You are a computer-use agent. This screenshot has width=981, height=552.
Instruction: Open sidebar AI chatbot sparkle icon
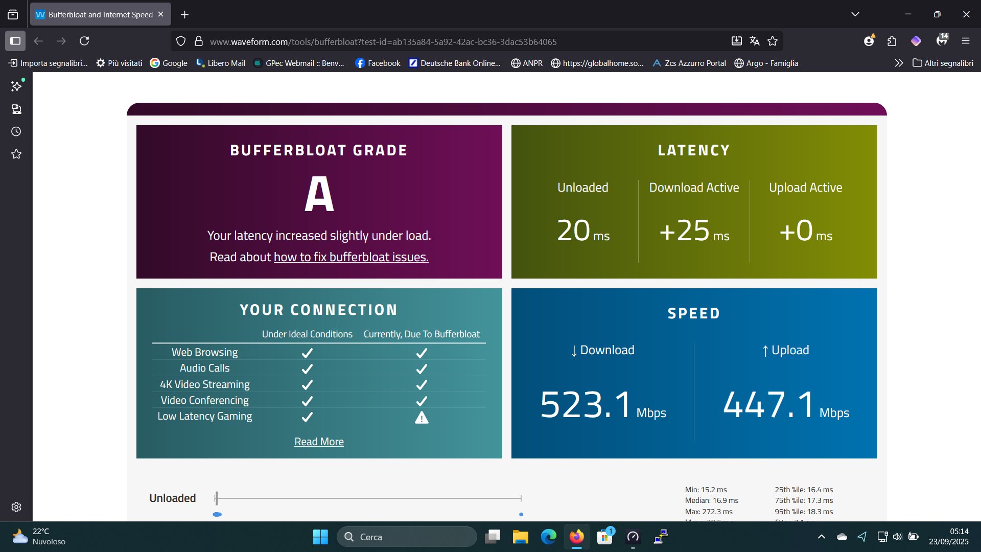(x=16, y=86)
